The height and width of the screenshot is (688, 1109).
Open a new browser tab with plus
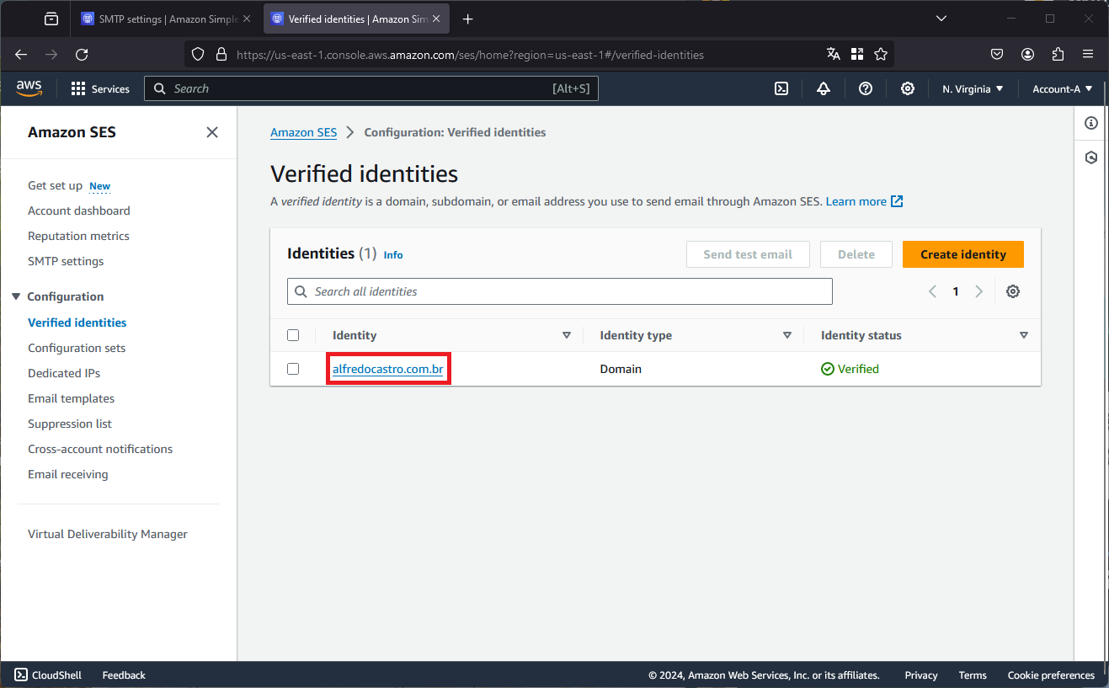tap(468, 19)
